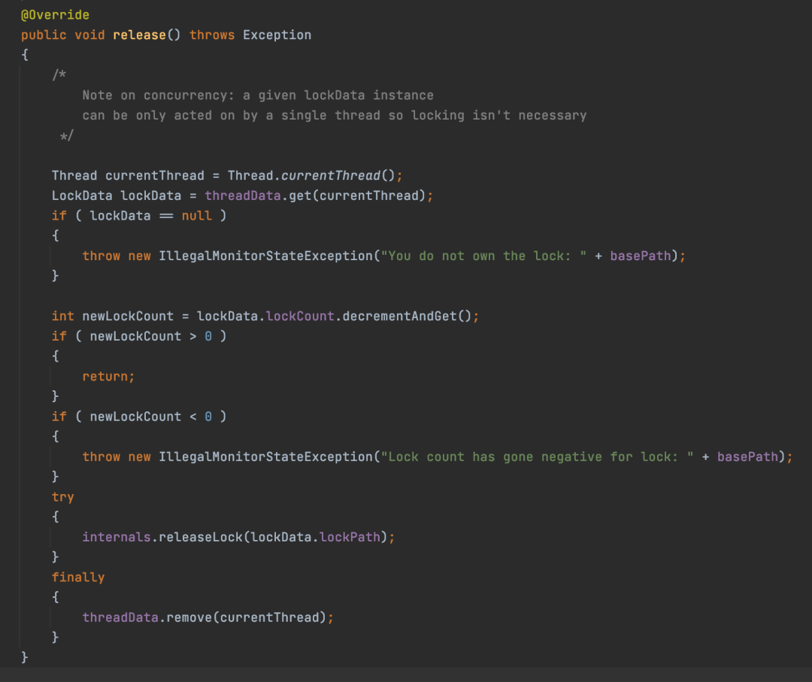Click the 'lockData == null' condition
Image resolution: width=812 pixels, height=682 pixels.
(x=150, y=216)
